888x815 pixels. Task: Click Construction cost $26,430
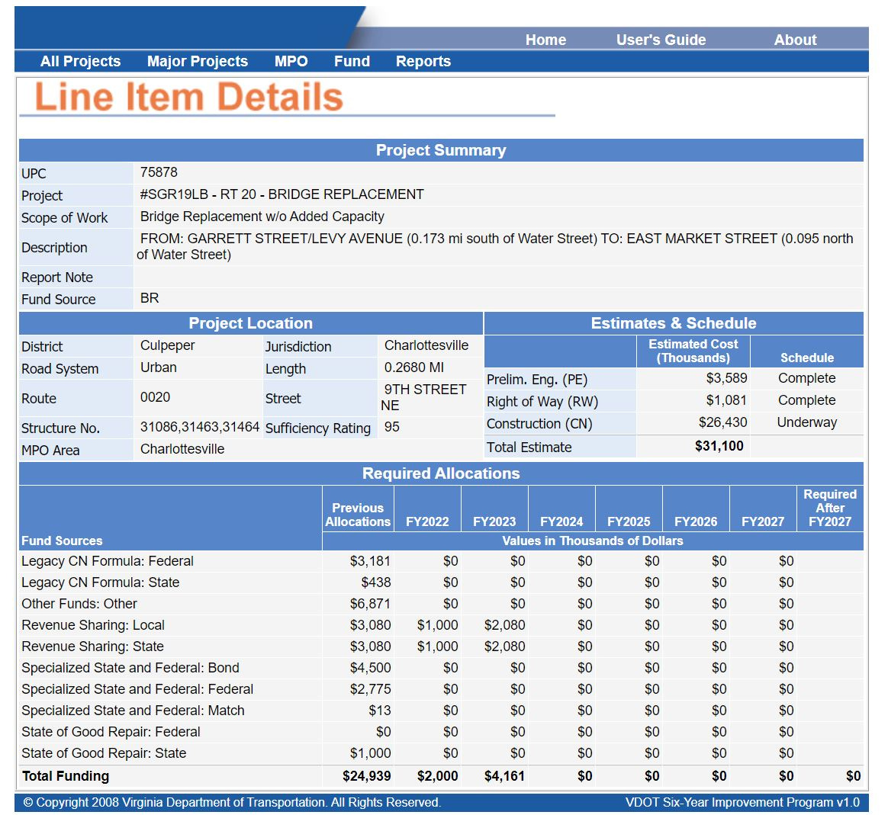click(722, 422)
